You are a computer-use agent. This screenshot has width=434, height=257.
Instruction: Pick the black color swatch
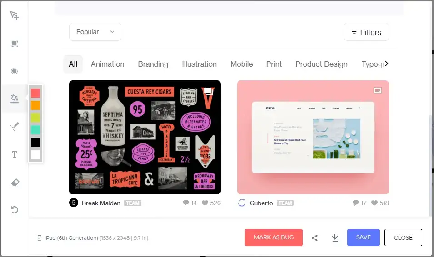coord(35,142)
